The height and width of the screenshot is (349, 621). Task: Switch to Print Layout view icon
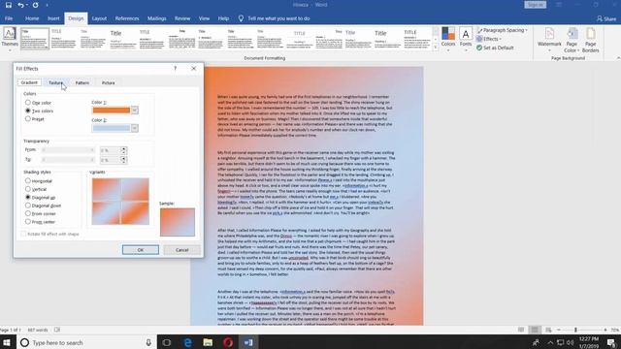[535, 330]
